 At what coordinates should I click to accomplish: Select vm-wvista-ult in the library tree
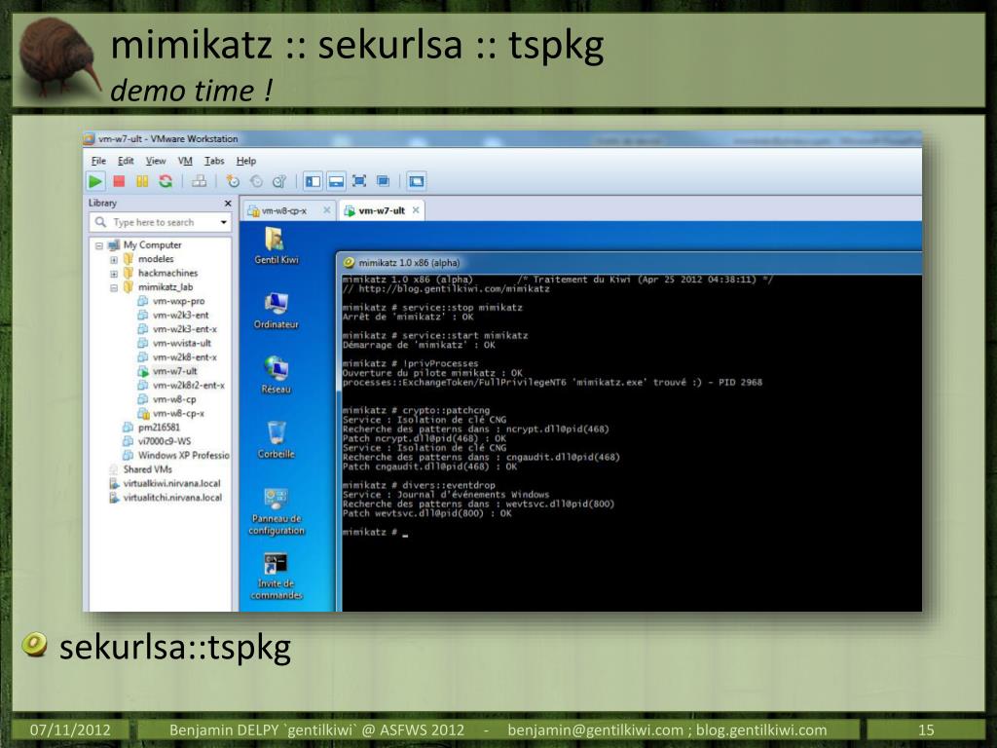[182, 343]
